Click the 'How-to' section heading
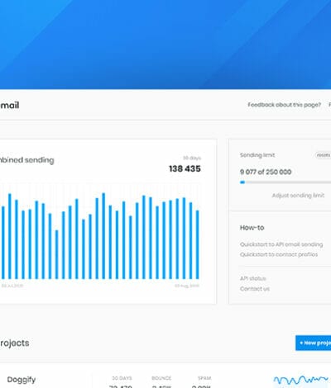 pyautogui.click(x=252, y=228)
